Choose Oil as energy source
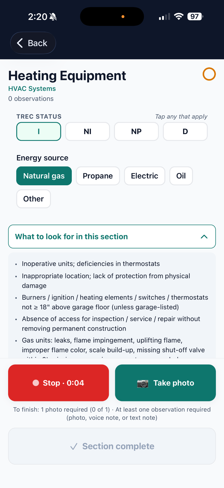This screenshot has height=488, width=224. (181, 176)
